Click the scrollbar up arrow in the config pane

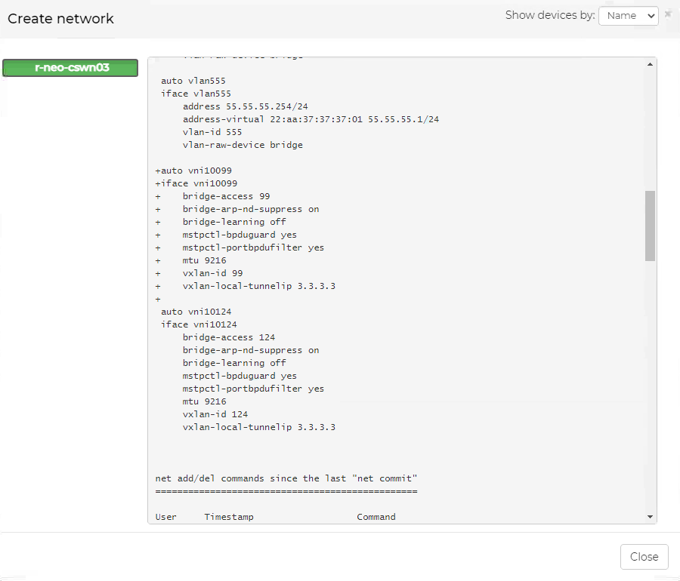coord(650,65)
